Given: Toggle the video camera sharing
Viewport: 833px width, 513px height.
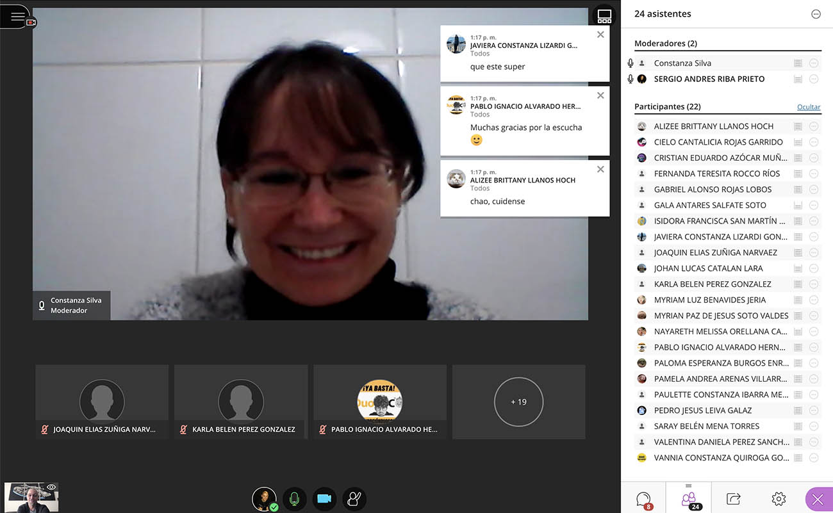Looking at the screenshot, I should click(x=324, y=499).
